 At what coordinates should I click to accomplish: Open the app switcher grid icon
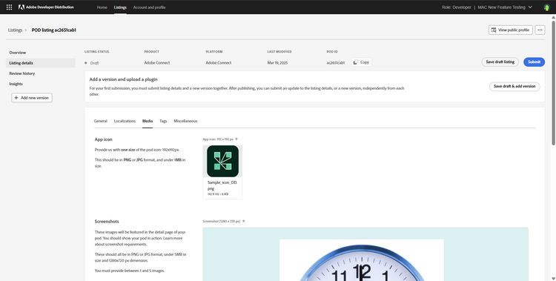click(9, 7)
